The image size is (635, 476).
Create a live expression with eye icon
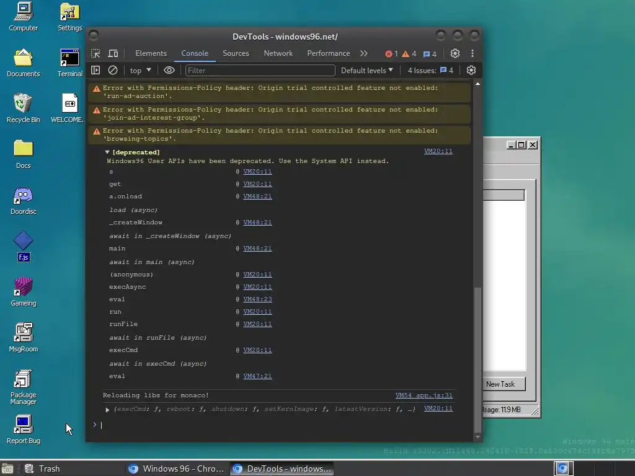click(169, 71)
